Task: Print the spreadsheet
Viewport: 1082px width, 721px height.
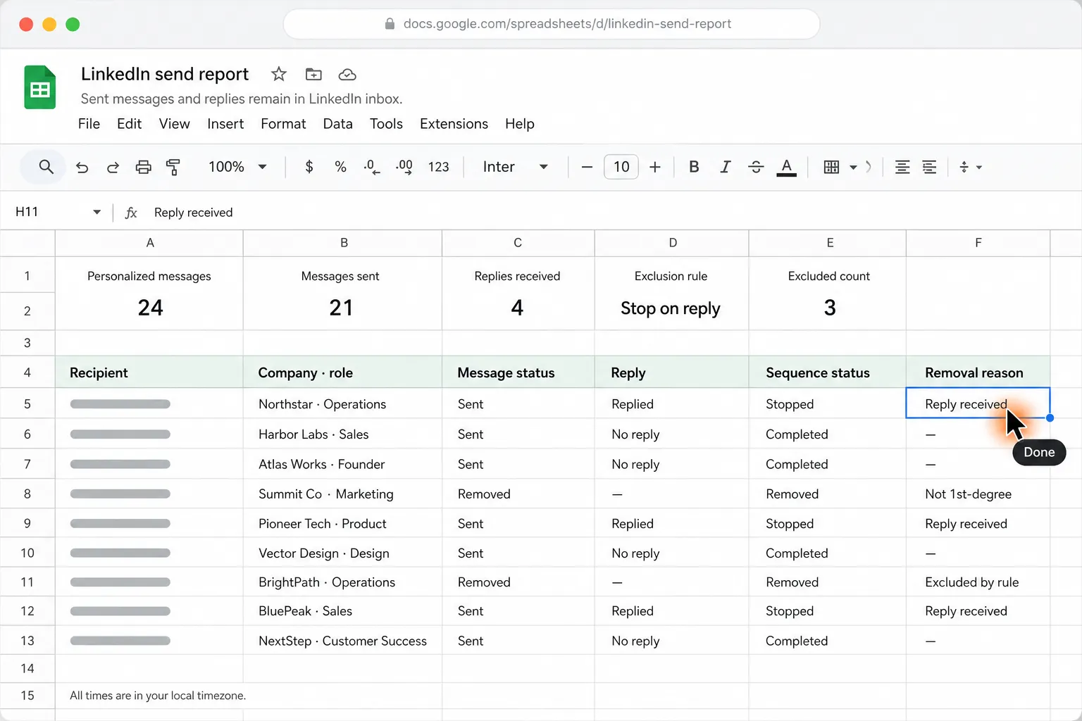Action: coord(144,167)
